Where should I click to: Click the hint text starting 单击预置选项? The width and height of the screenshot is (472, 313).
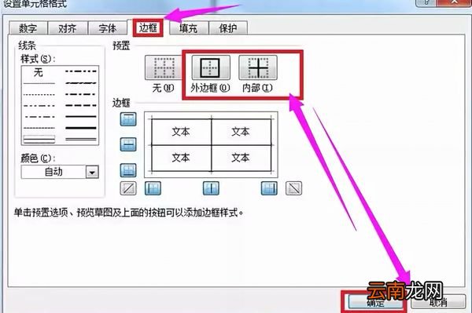[128, 213]
